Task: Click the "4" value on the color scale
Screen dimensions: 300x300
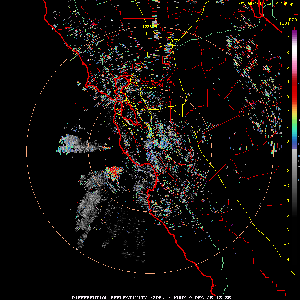Action: 288,82
